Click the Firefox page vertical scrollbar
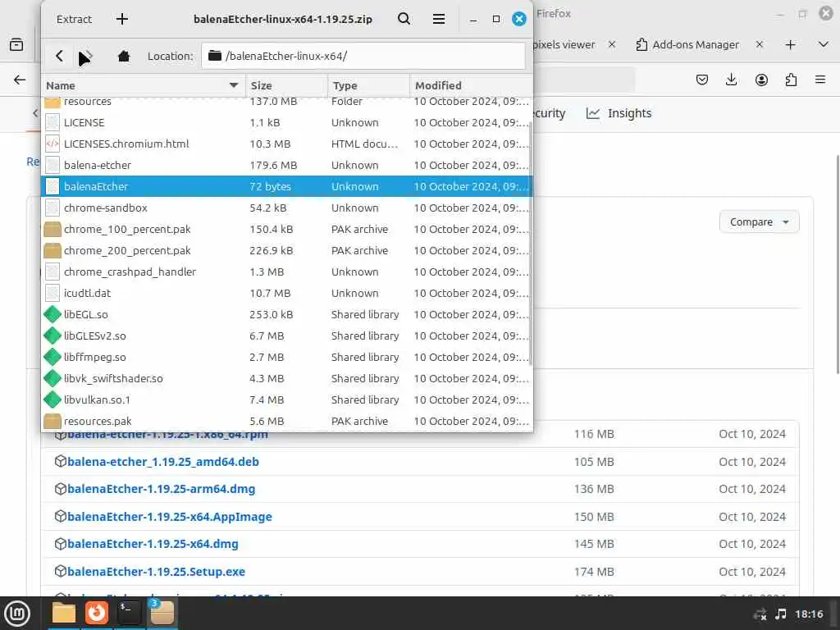This screenshot has height=630, width=840. pos(838,265)
